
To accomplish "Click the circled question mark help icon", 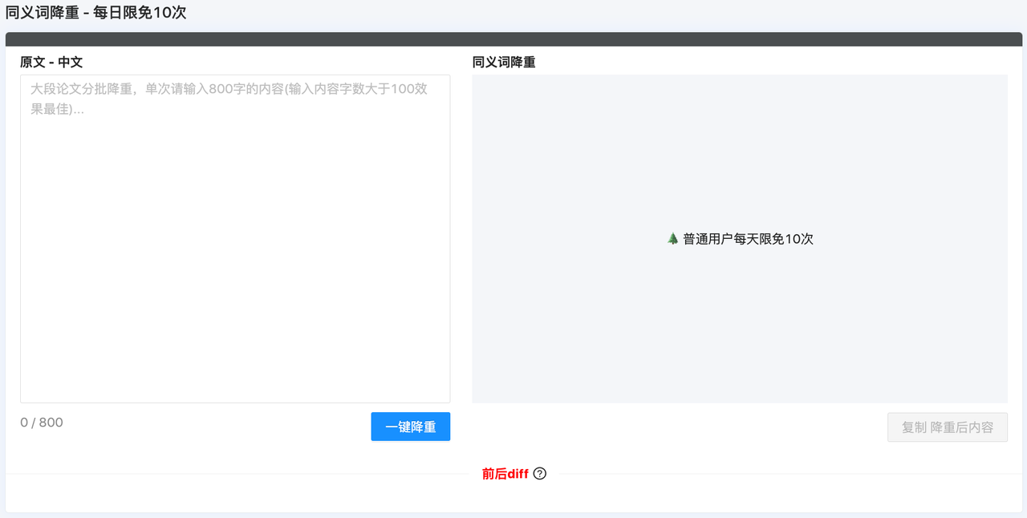I will click(x=539, y=474).
